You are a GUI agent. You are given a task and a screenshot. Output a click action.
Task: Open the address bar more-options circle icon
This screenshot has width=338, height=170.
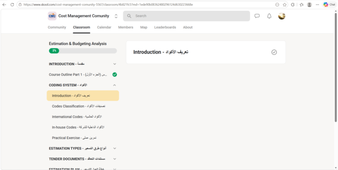click(277, 5)
